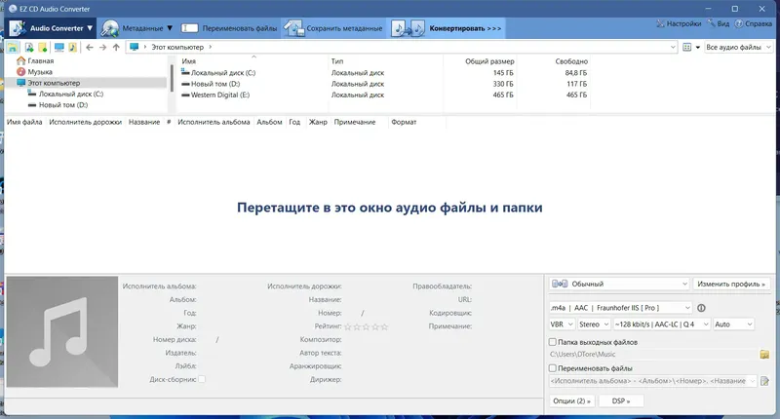Screen dimensions: 780x419
Task: Toggle the folder tree panel icon
Action: (x=13, y=47)
